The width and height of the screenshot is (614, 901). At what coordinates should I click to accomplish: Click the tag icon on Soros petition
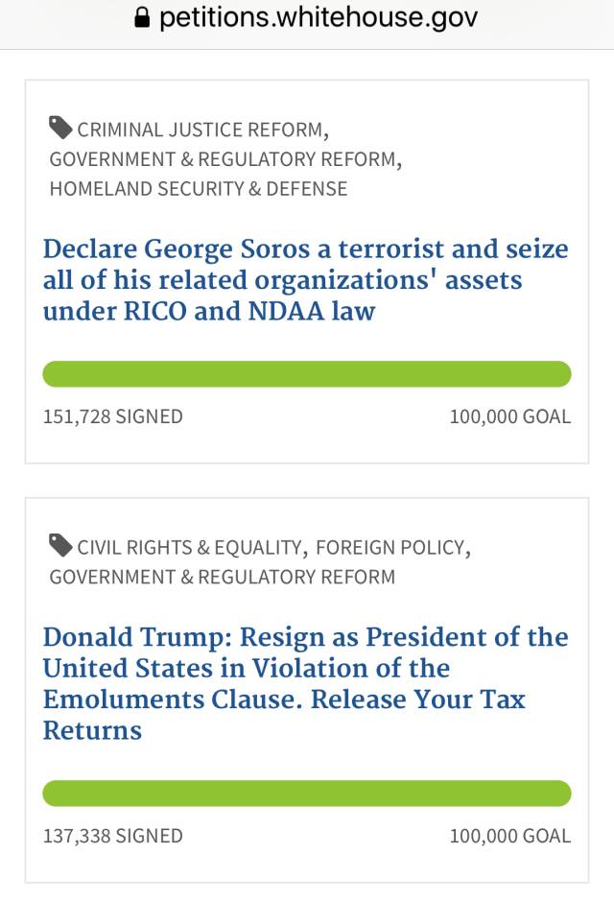[x=60, y=128]
